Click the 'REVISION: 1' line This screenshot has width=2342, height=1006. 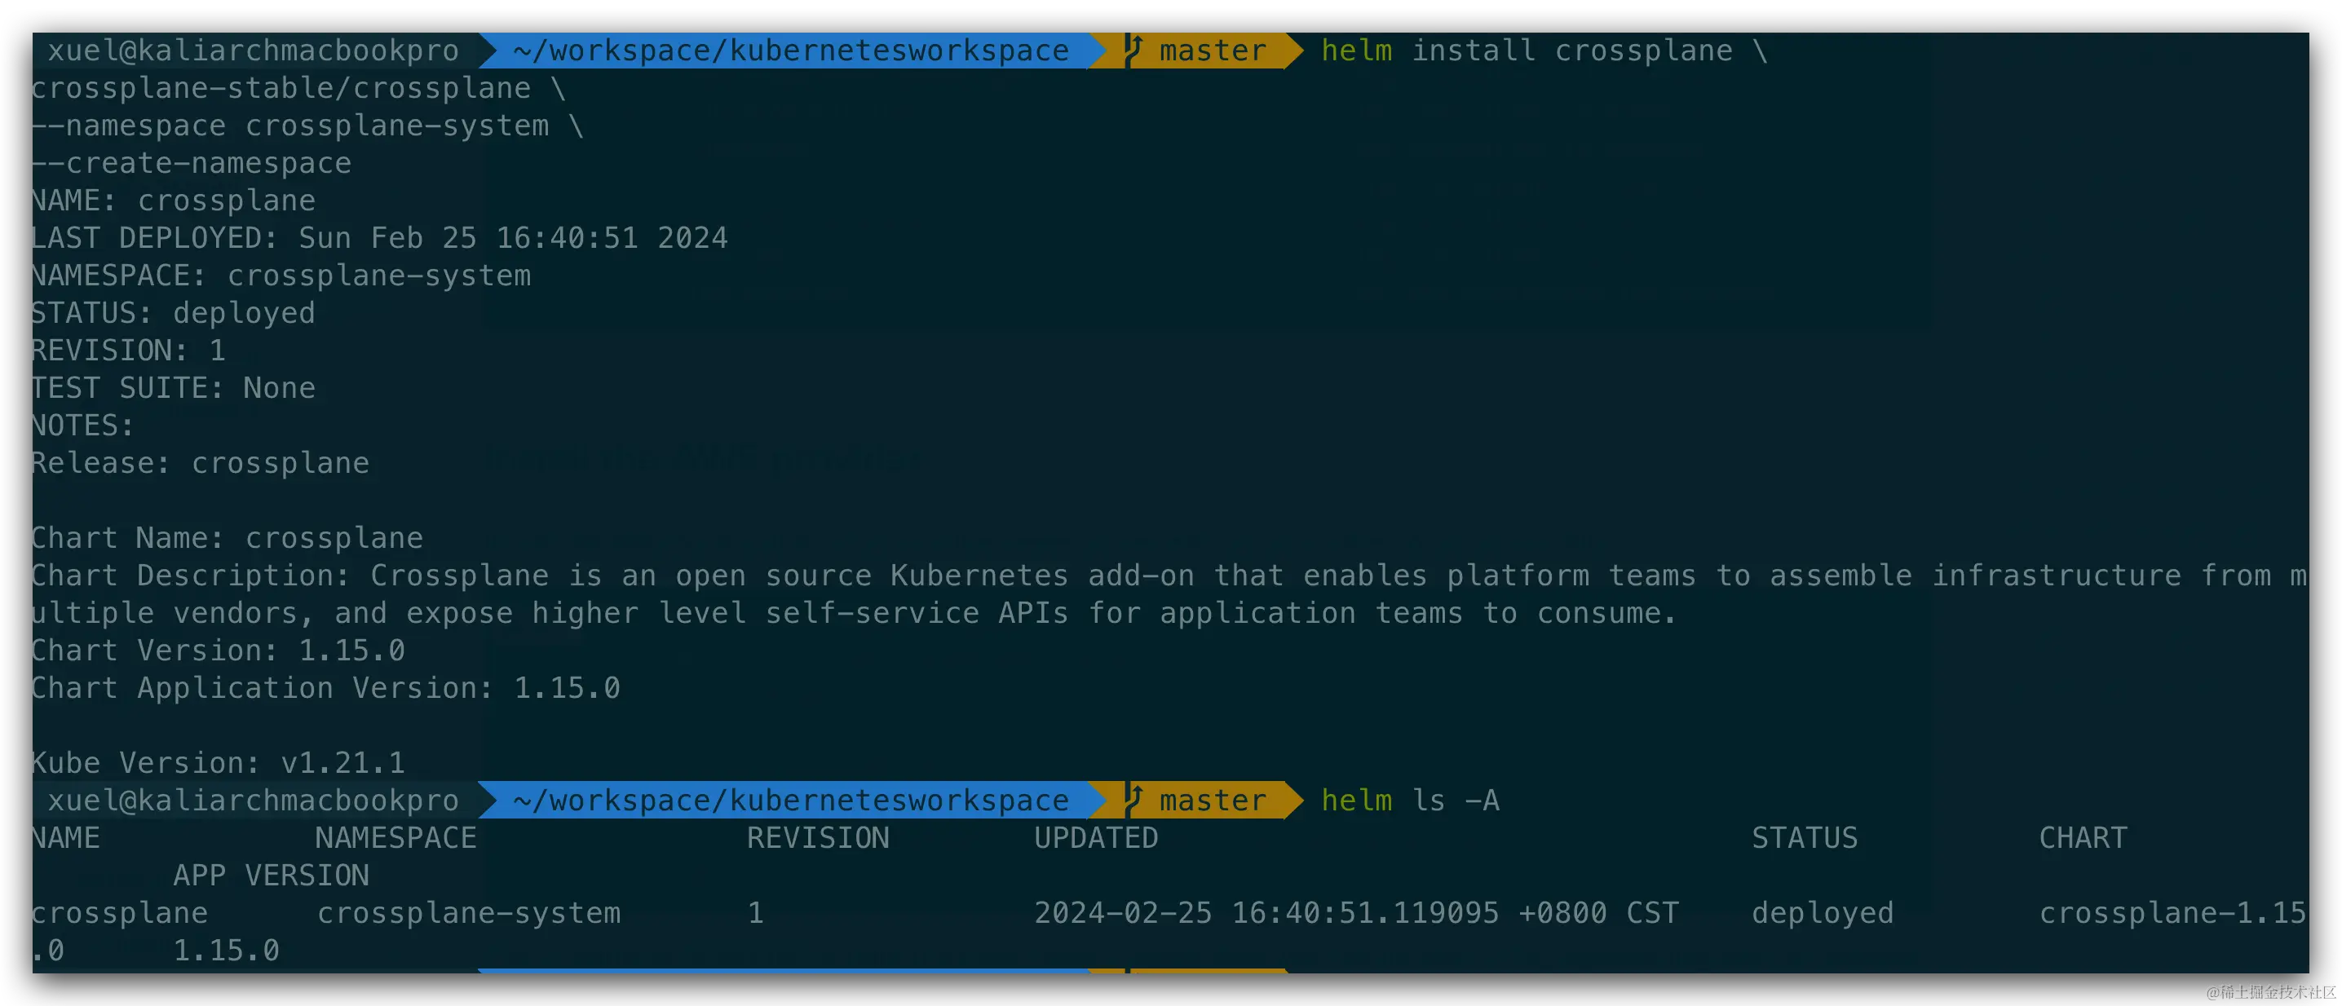coord(128,350)
